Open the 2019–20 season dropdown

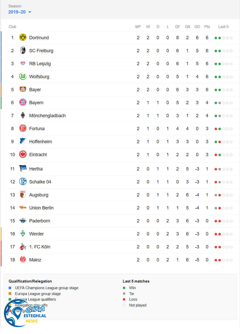coord(17,12)
